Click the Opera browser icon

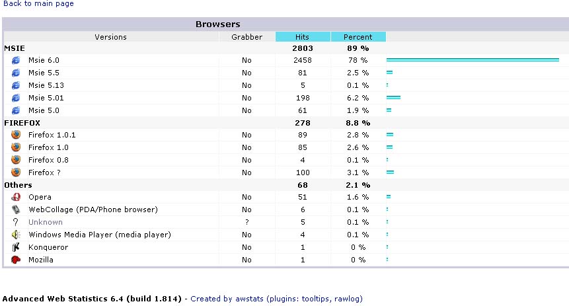click(16, 197)
